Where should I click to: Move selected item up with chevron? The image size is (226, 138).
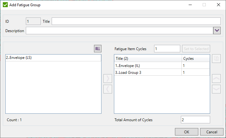coord(216,79)
